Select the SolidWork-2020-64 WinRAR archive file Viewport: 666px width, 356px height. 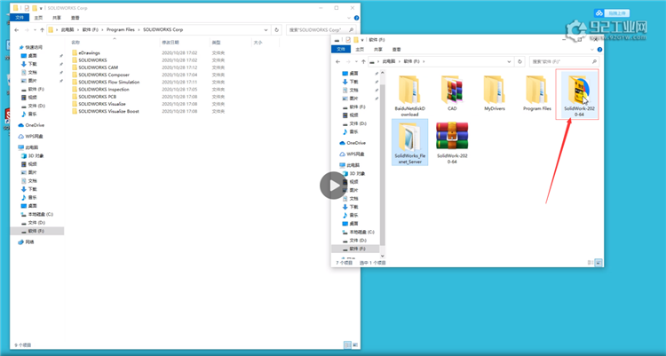(452, 143)
